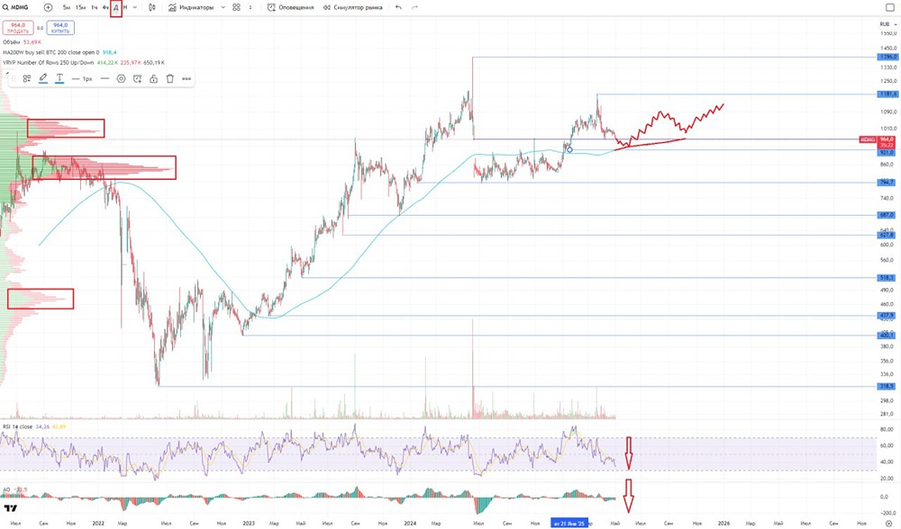Screen dimensions: 901x529
Task: Open more options three-dots menu
Action: click(187, 78)
